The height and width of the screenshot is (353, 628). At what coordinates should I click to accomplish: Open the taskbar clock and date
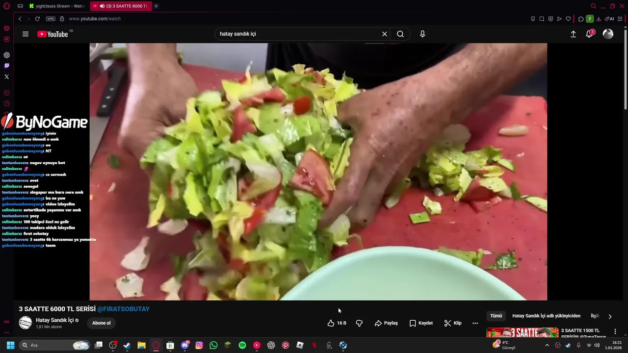pos(614,345)
